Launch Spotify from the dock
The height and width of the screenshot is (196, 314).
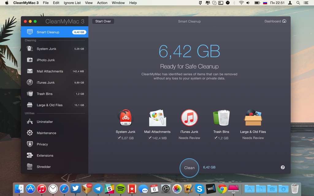pyautogui.click(x=121, y=189)
